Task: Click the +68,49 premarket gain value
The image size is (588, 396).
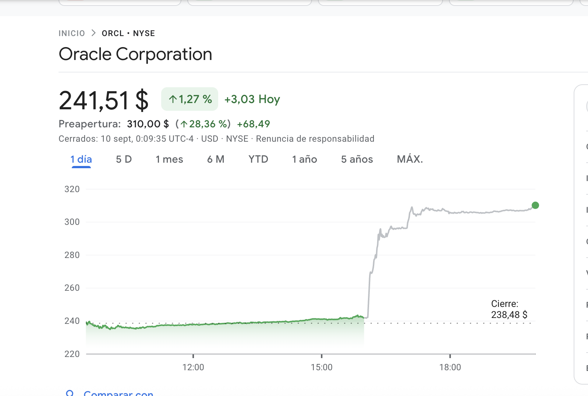Action: click(254, 124)
